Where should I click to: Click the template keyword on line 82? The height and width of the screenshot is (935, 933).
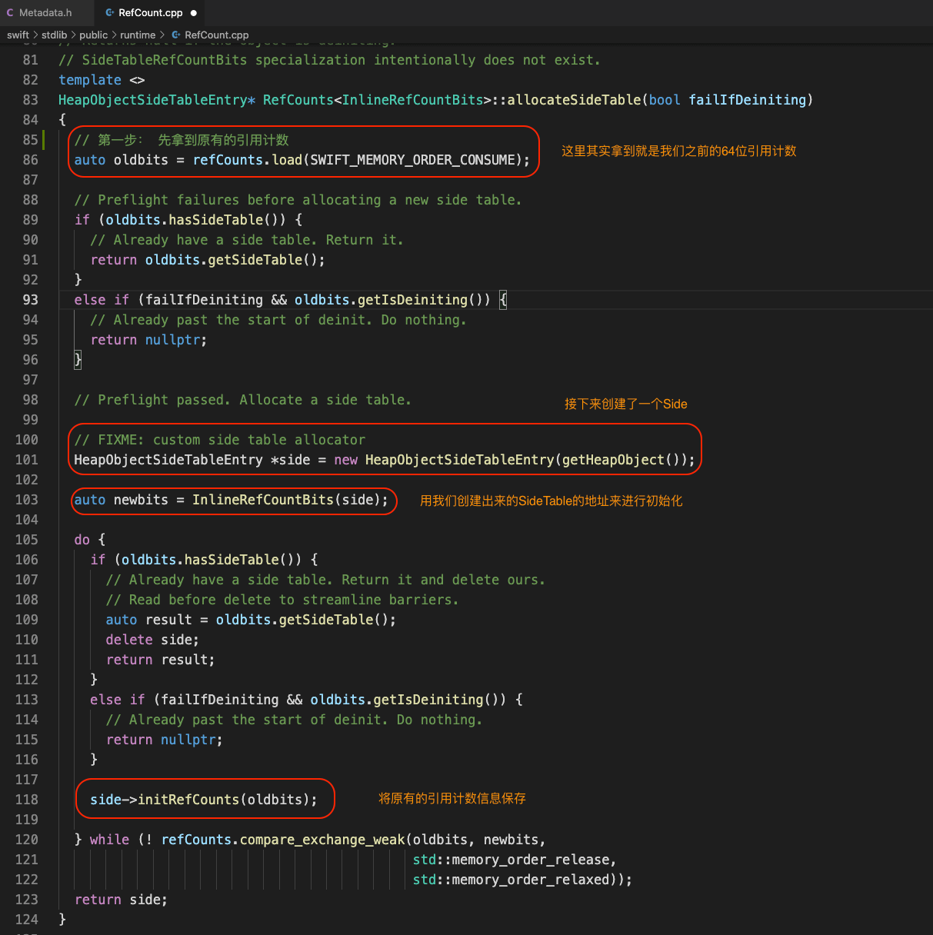(x=90, y=80)
